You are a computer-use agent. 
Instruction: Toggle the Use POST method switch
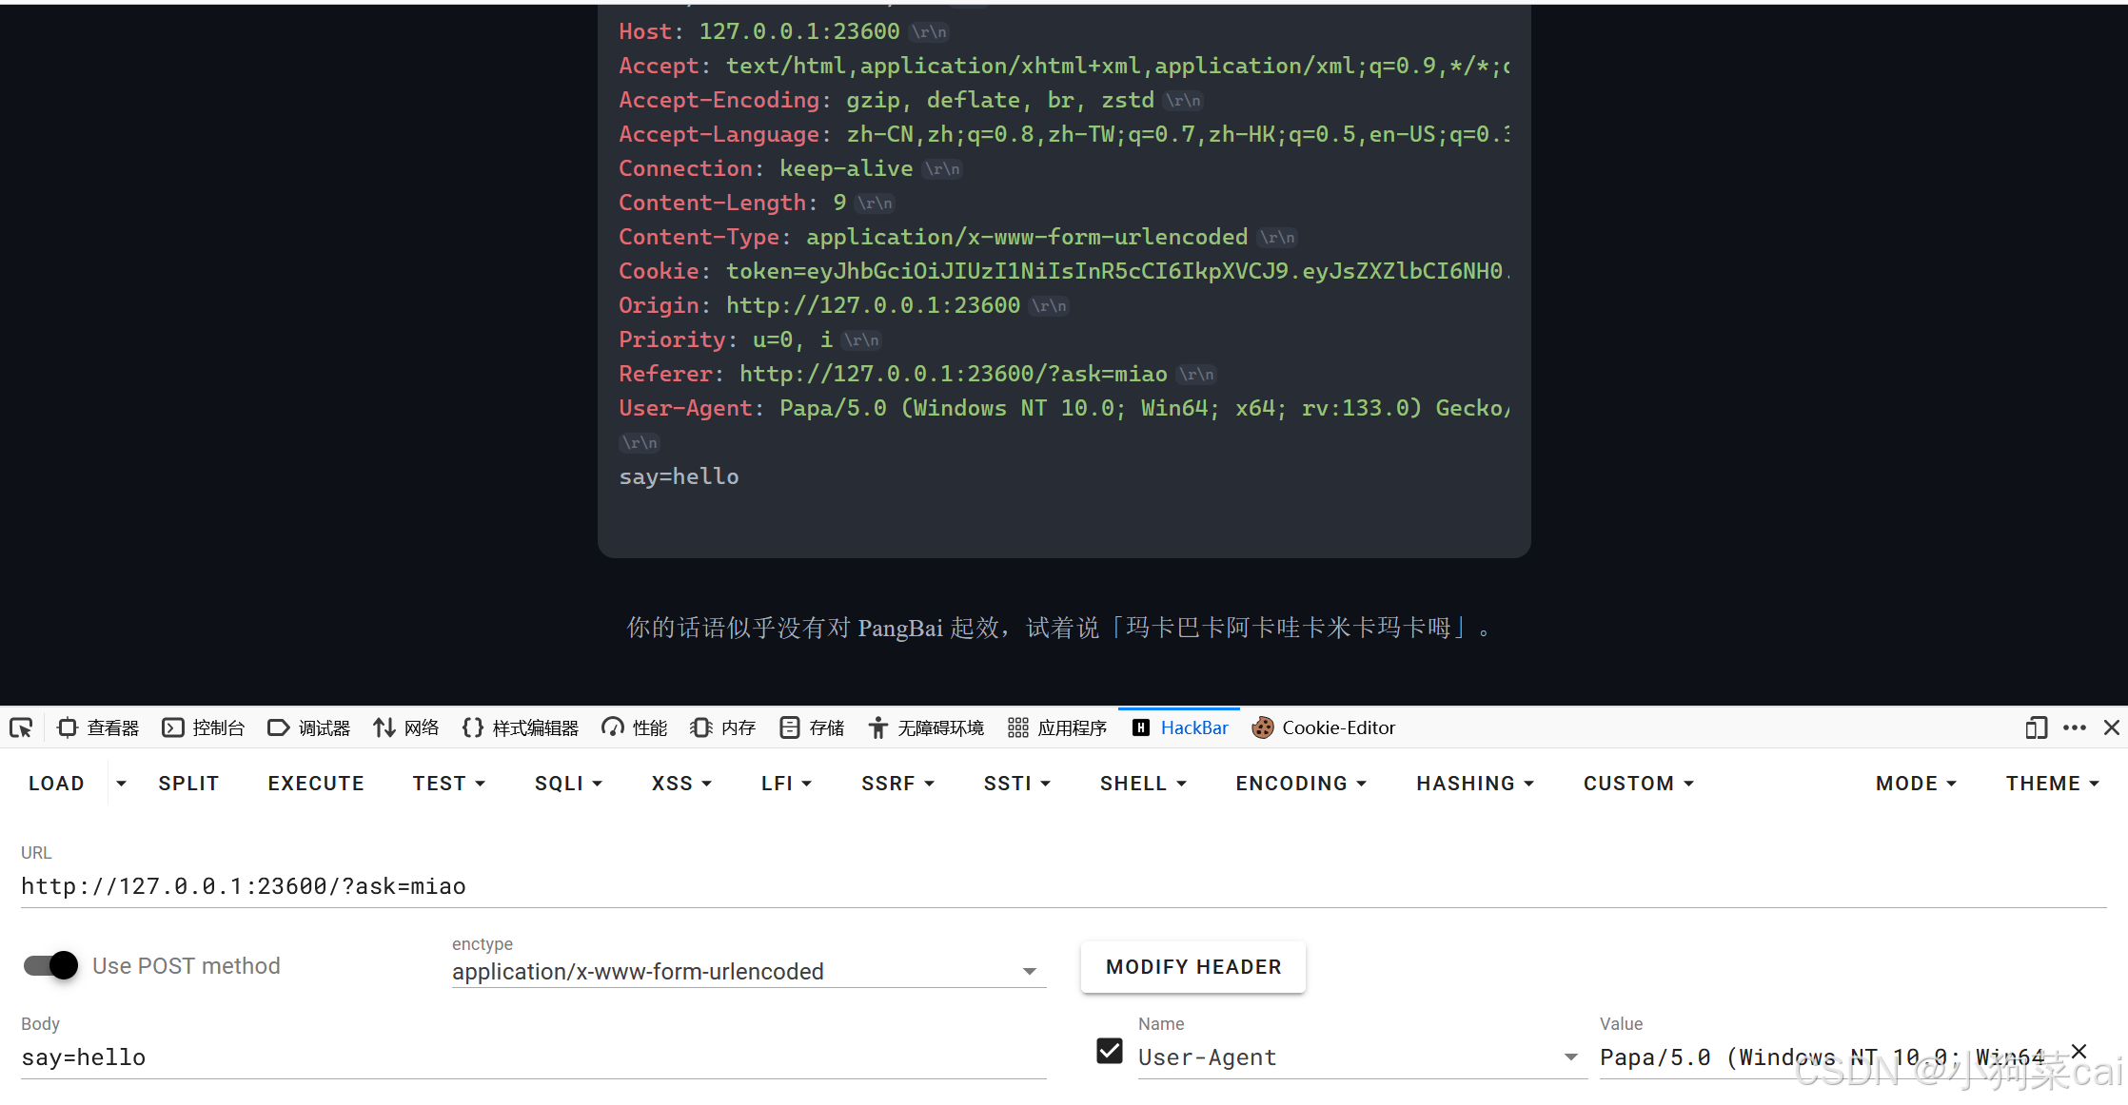point(51,966)
